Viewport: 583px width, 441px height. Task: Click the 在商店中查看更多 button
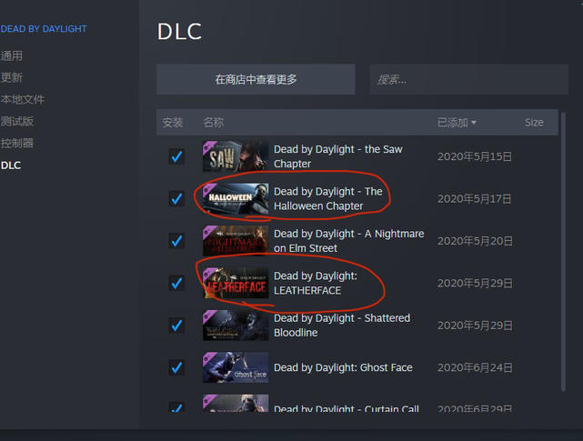(x=256, y=79)
